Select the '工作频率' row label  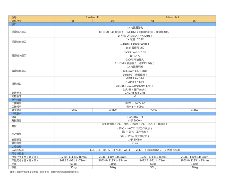(16, 107)
